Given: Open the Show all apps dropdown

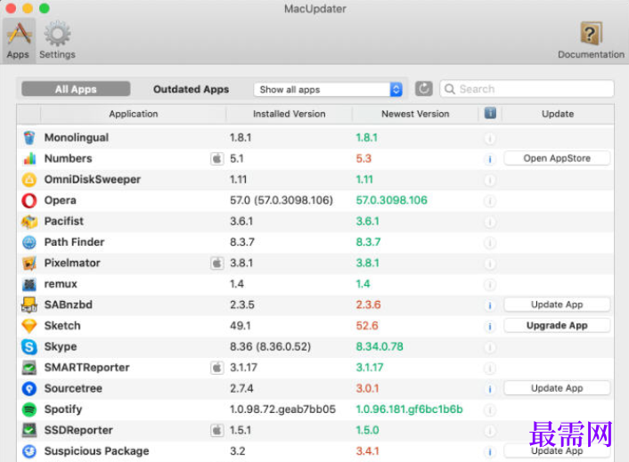Looking at the screenshot, I should click(328, 89).
